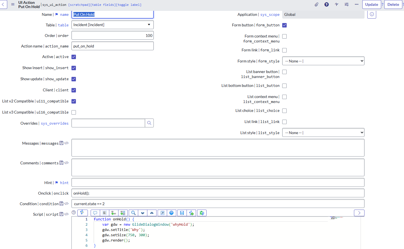This screenshot has height=249, width=404.
Task: Click the Delete button
Action: 393,4
